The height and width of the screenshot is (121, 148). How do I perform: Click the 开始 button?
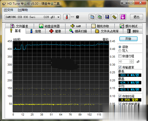click(x=128, y=39)
